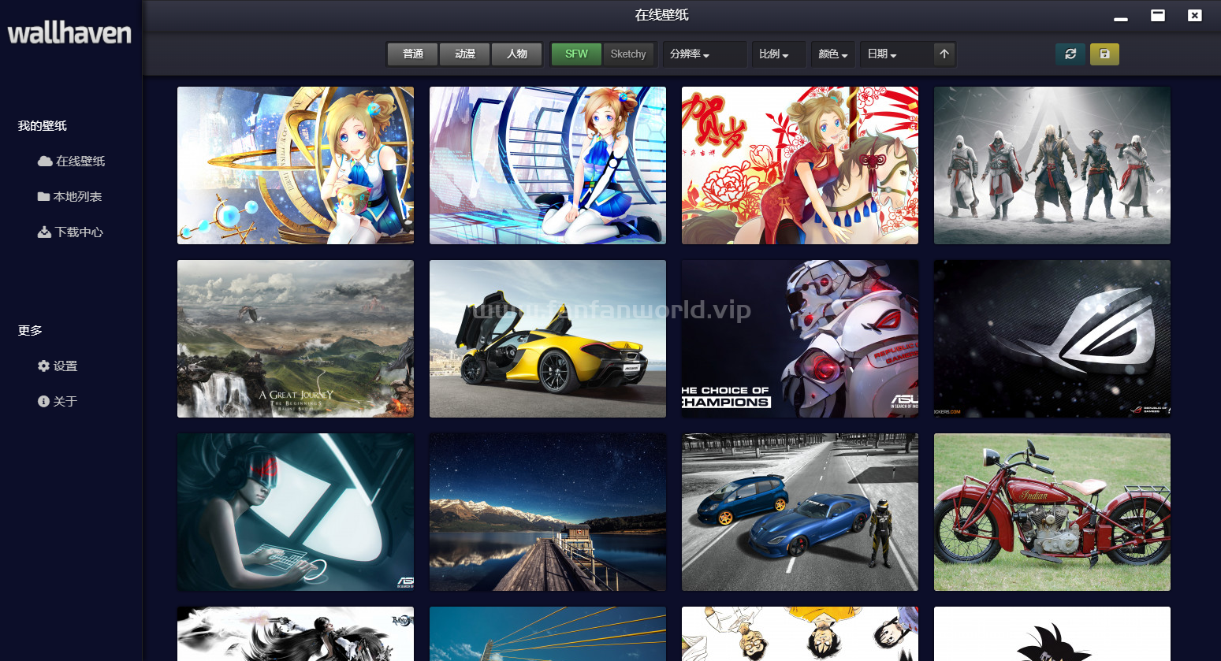
Task: Open 关于 in sidebar
Action: (x=58, y=402)
